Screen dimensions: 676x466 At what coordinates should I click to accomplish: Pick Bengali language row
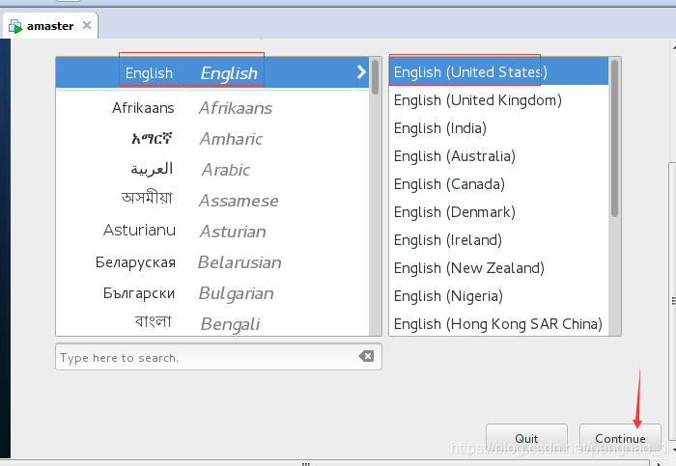(212, 323)
